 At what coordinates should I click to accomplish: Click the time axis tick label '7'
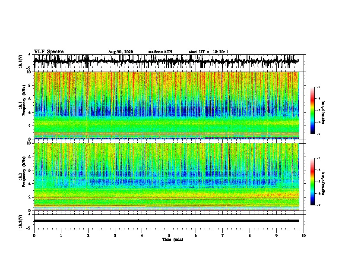point(223,236)
